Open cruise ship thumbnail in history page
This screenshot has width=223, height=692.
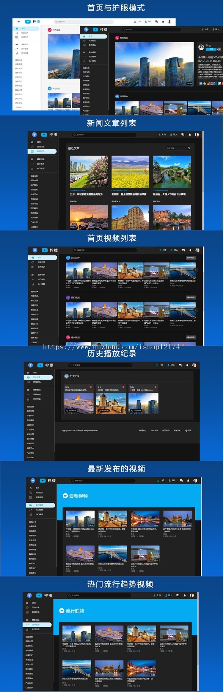coord(78,403)
